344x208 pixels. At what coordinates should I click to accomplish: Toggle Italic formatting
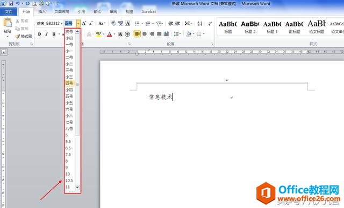(x=47, y=34)
